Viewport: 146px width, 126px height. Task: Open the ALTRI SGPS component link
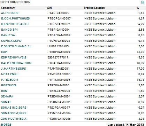(10, 13)
